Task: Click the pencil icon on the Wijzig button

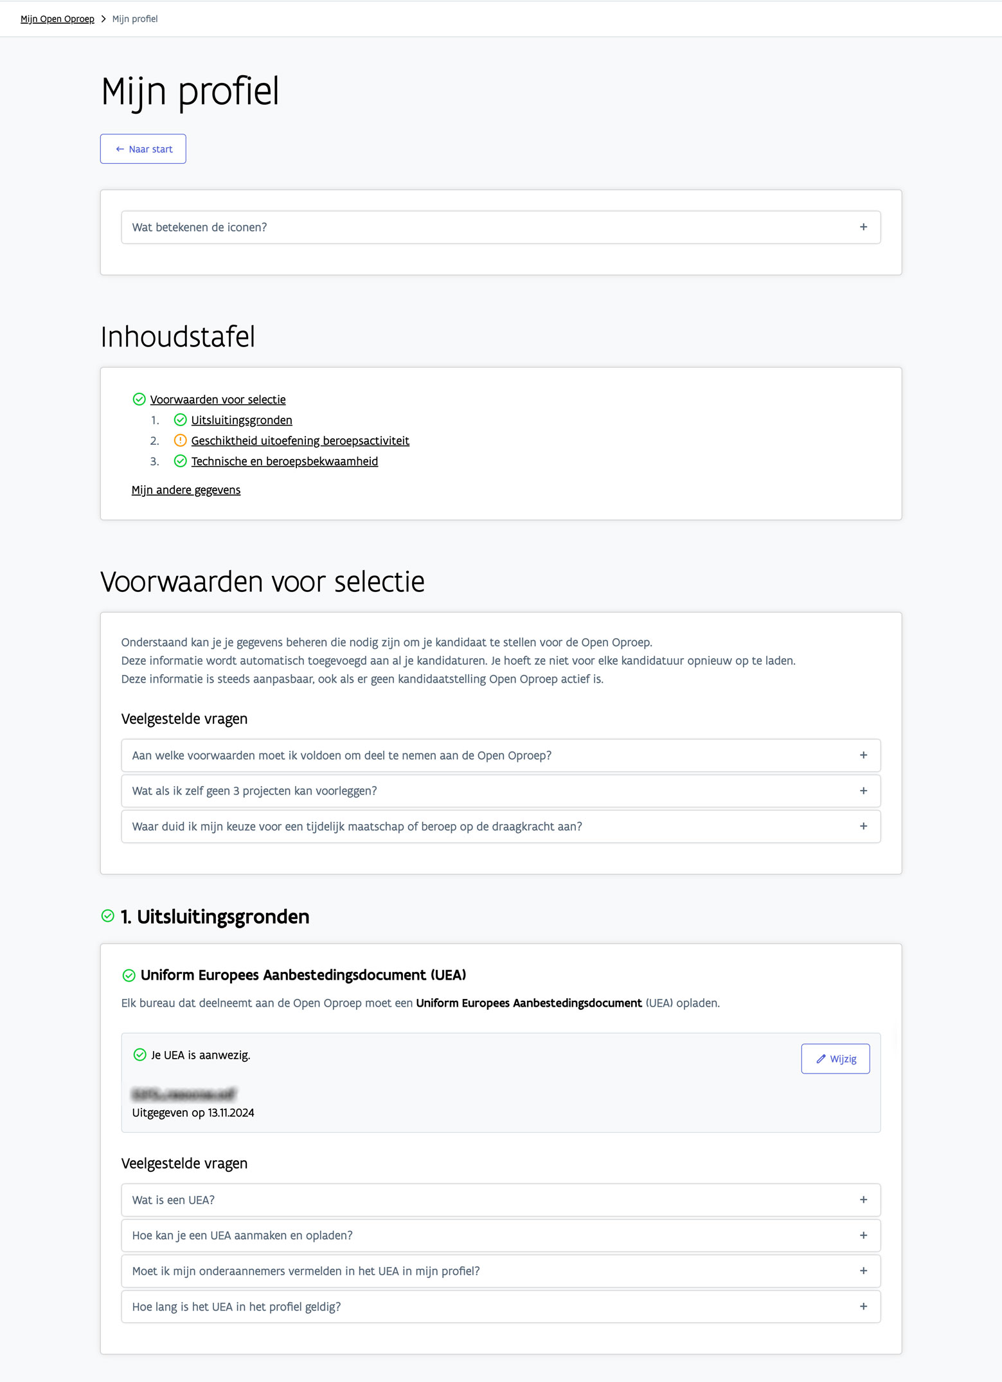Action: (821, 1059)
